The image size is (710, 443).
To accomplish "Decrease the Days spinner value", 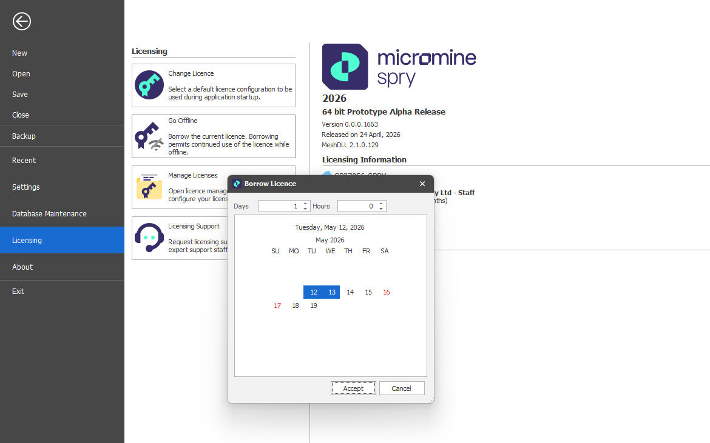I will pos(305,208).
